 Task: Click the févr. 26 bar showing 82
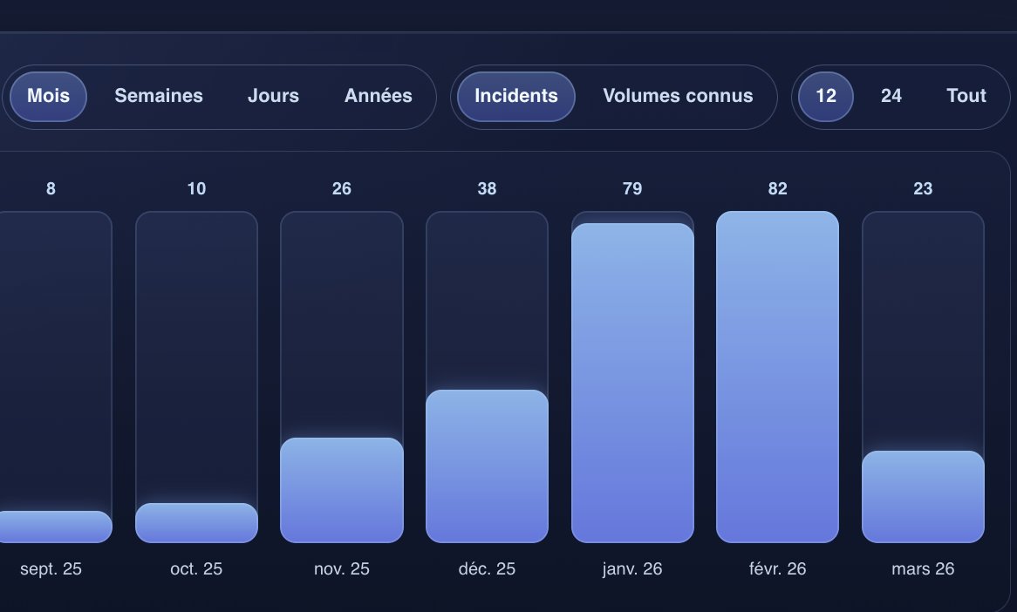pyautogui.click(x=777, y=375)
